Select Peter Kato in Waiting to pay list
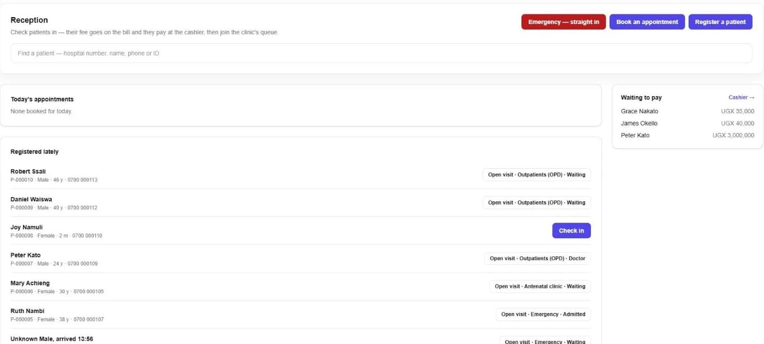 click(x=635, y=135)
